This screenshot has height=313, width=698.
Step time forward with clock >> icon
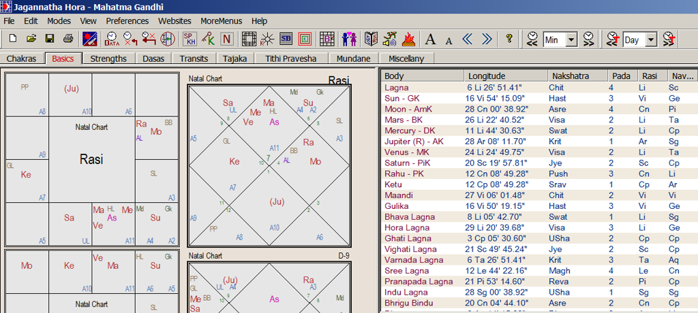pyautogui.click(x=589, y=39)
